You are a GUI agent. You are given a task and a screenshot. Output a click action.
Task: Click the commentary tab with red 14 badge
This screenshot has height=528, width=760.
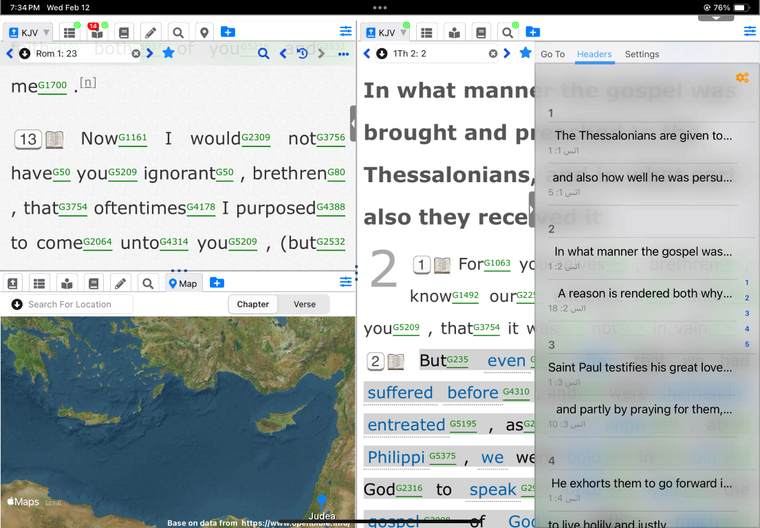click(x=97, y=32)
